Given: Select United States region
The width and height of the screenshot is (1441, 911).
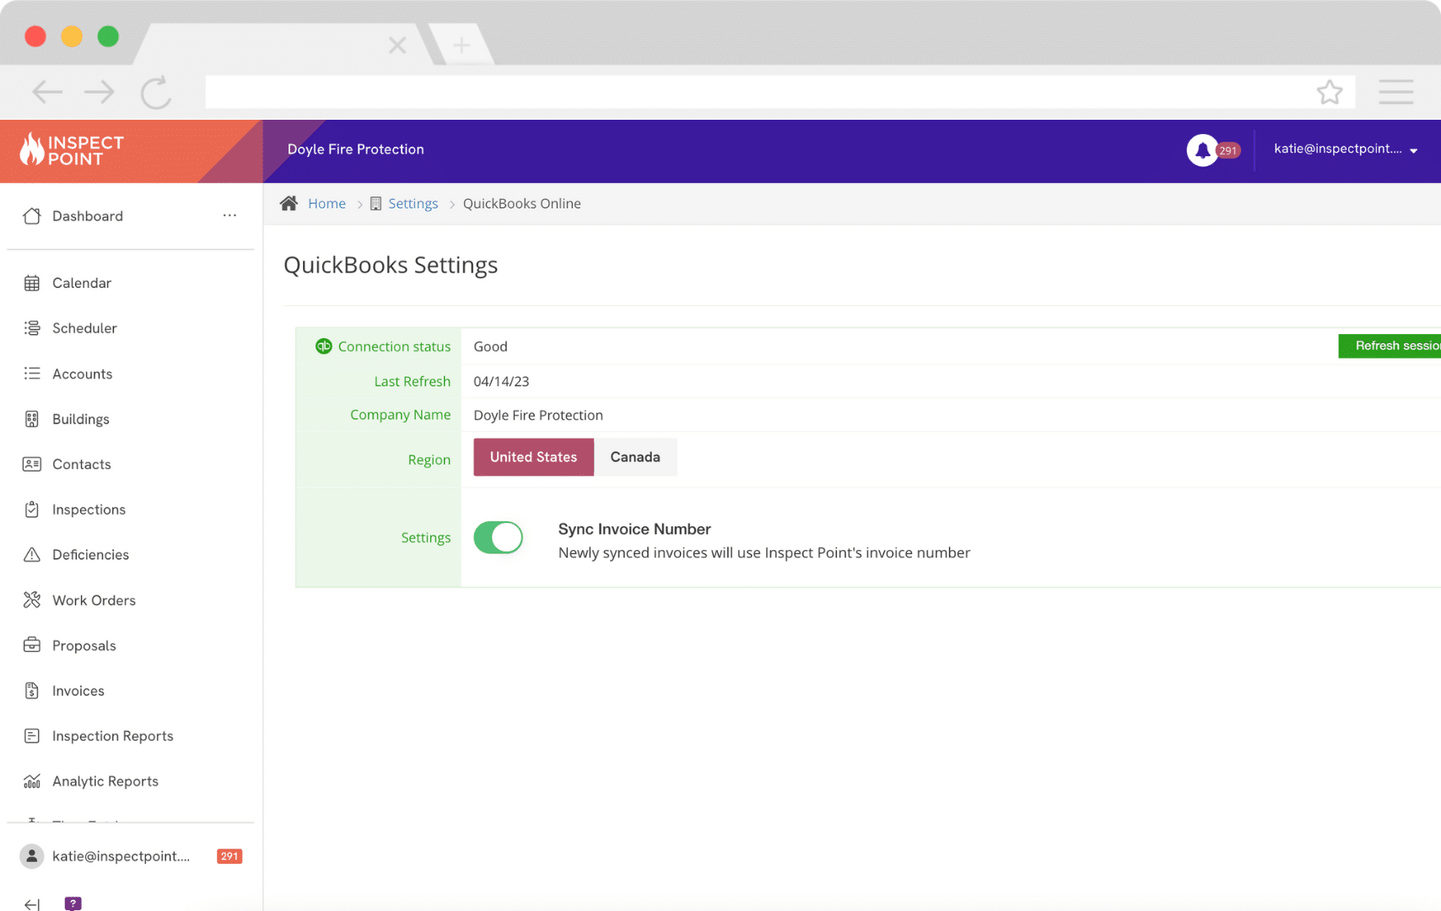Looking at the screenshot, I should tap(534, 457).
